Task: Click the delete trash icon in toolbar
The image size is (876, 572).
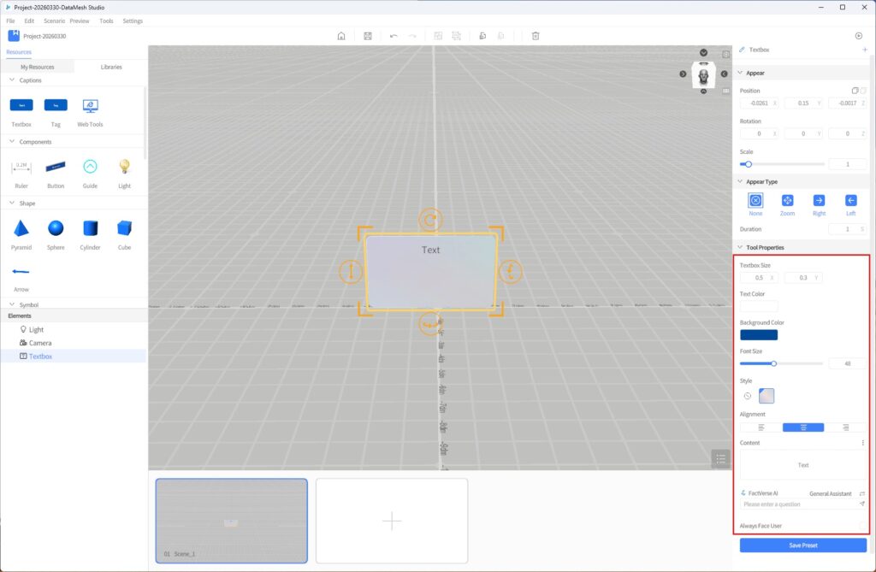Action: click(x=536, y=36)
